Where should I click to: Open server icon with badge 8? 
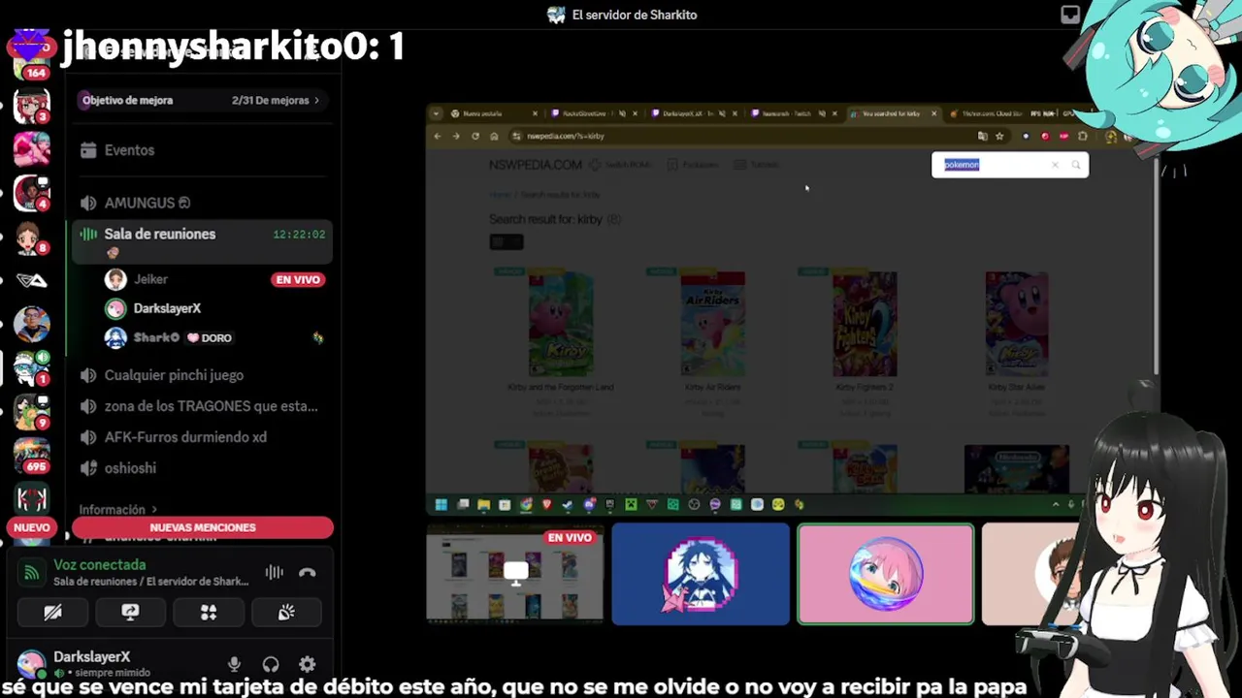pyautogui.click(x=31, y=237)
